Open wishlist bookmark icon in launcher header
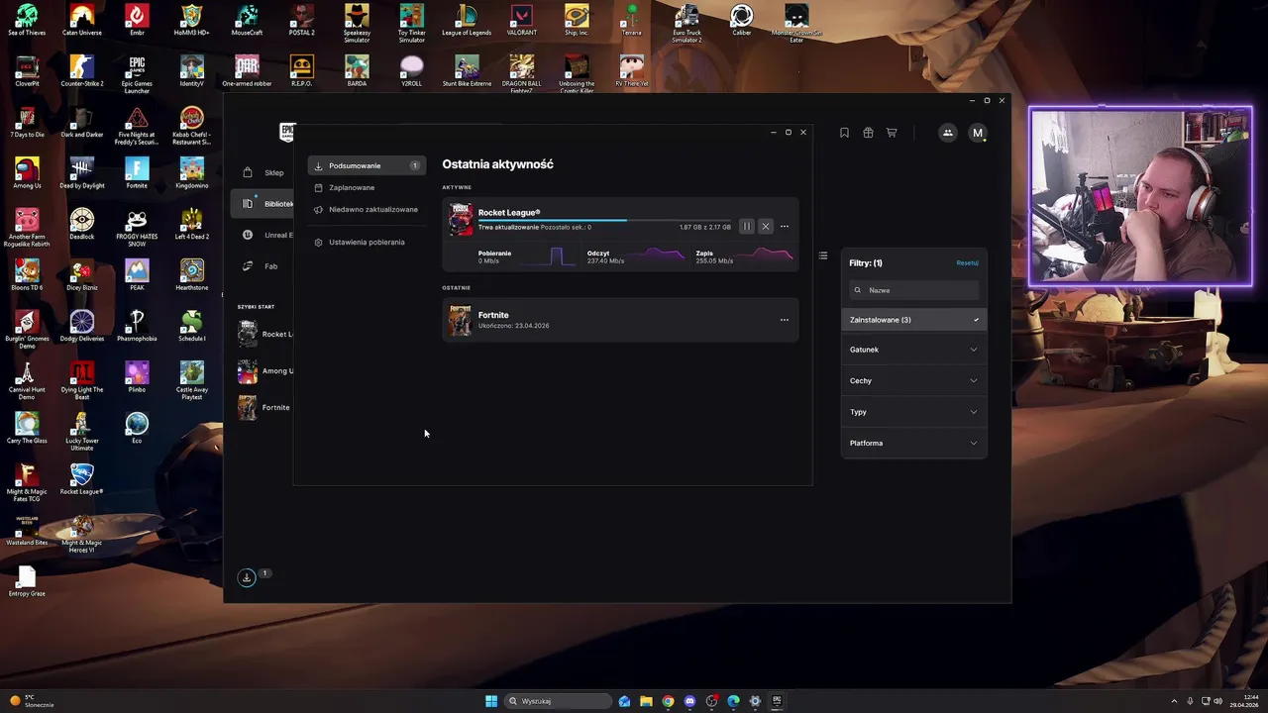Image resolution: width=1268 pixels, height=713 pixels. pyautogui.click(x=844, y=133)
